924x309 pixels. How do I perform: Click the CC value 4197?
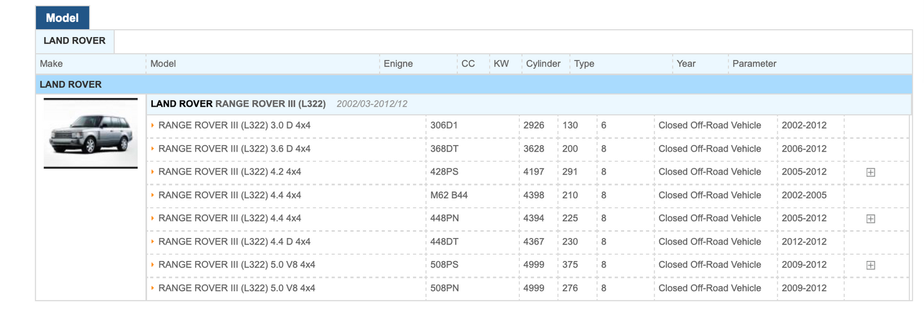click(534, 171)
